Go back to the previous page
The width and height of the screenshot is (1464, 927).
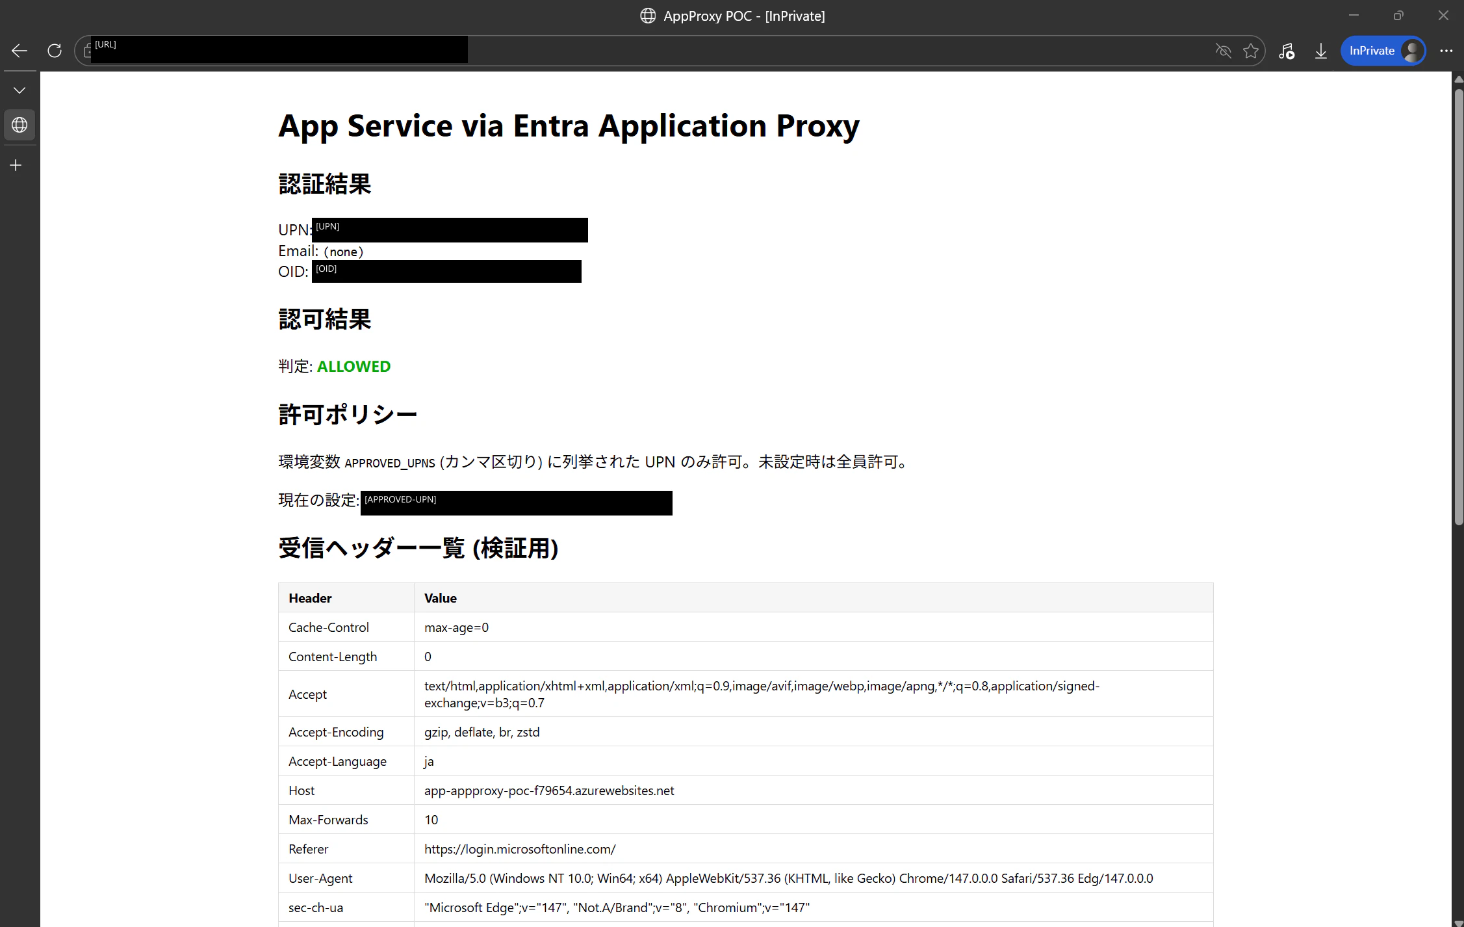[19, 51]
